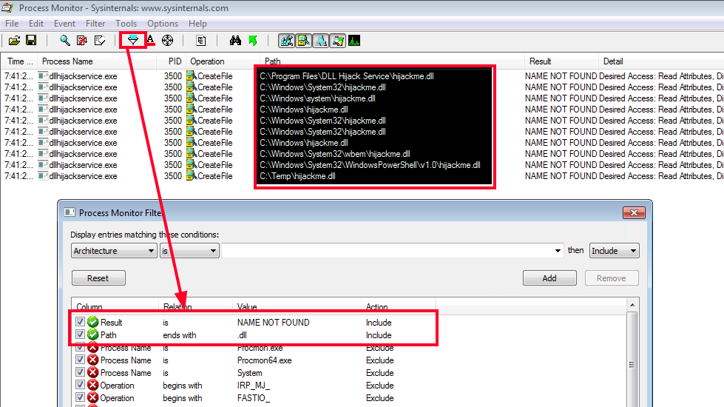The width and height of the screenshot is (724, 407).
Task: Click the Value header in filter list
Action: point(247,307)
